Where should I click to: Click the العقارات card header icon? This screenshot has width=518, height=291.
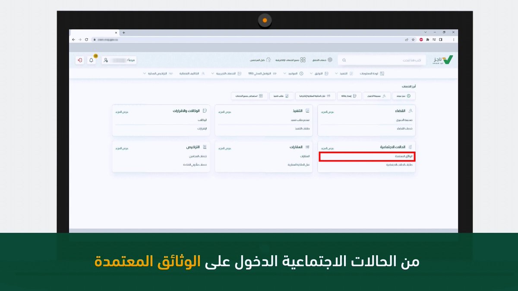307,147
